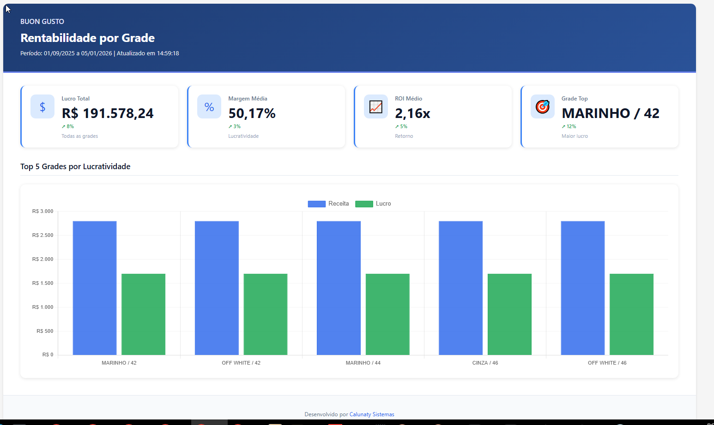Click the line chart icon in ROI Médio card
Image resolution: width=714 pixels, height=425 pixels.
376,107
